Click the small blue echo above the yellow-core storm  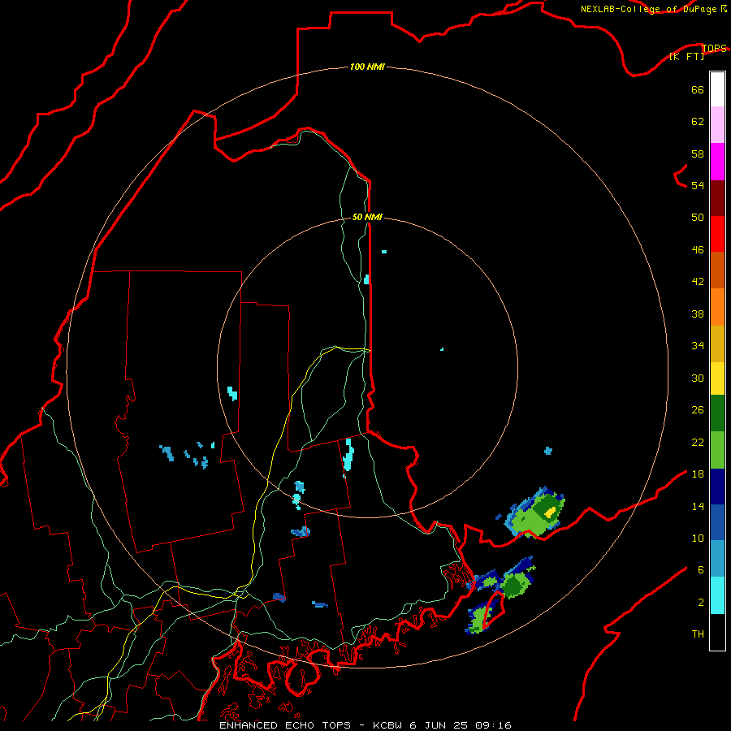(x=548, y=451)
